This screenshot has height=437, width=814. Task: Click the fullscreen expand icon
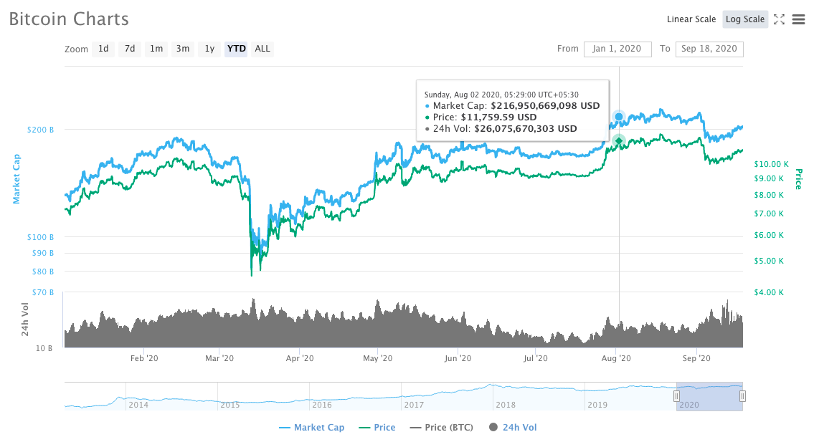coord(780,19)
